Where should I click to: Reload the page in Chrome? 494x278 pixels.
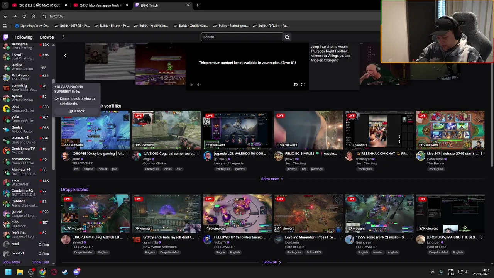(24, 16)
